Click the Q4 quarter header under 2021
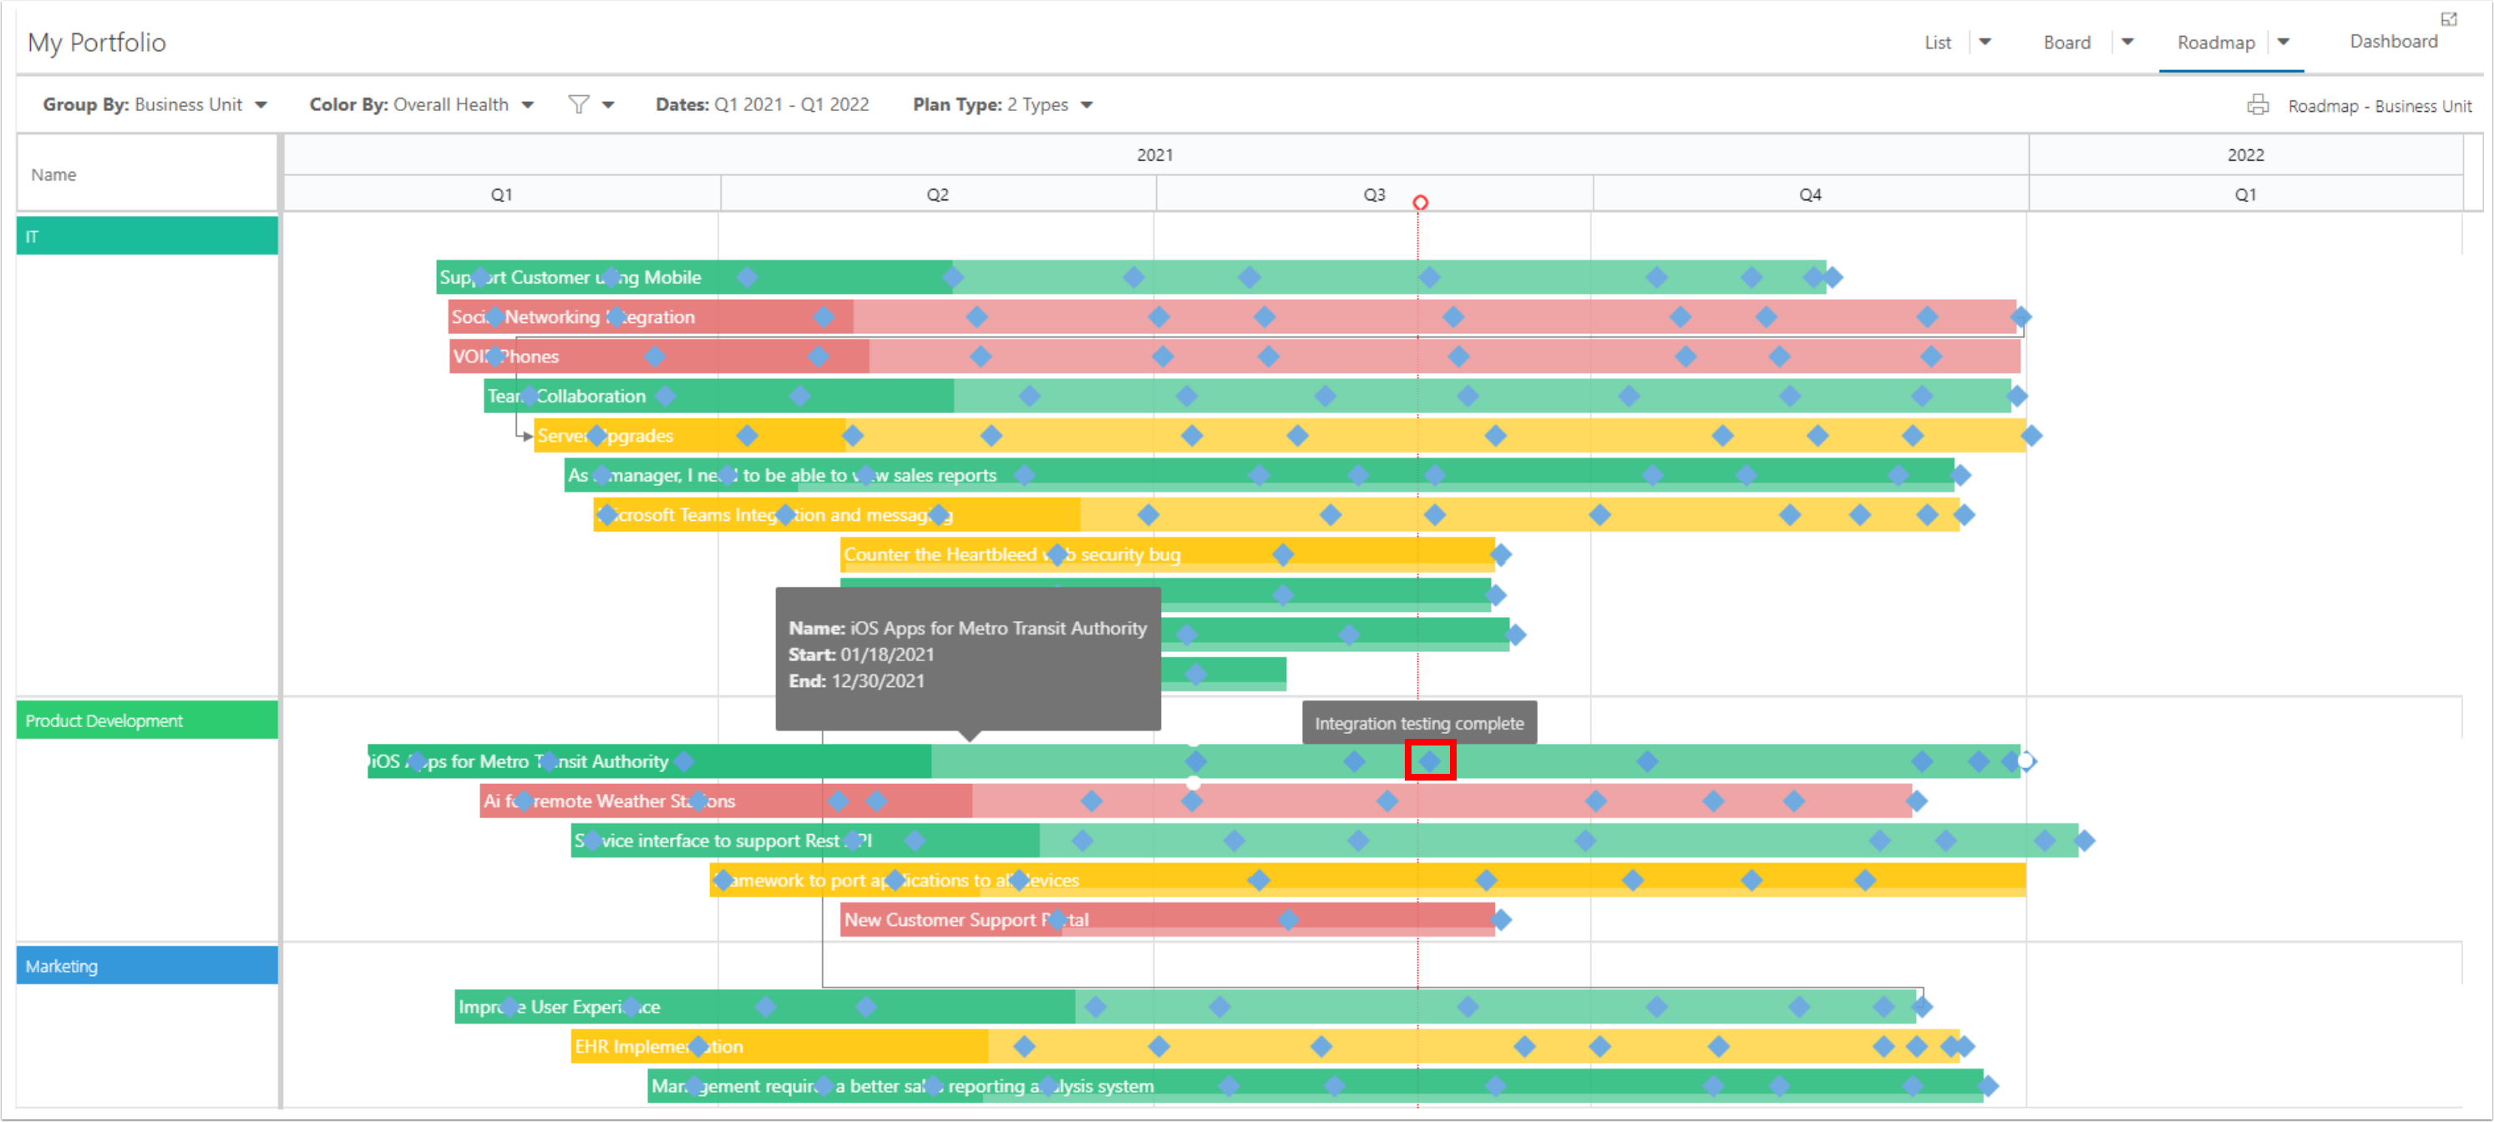 coord(1811,195)
